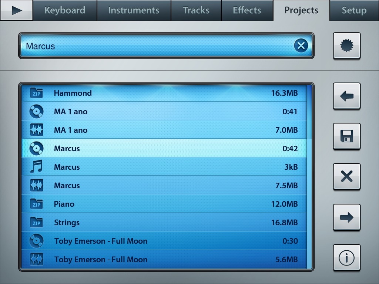The image size is (379, 284).
Task: Save project with floppy disk button
Action: tap(346, 136)
